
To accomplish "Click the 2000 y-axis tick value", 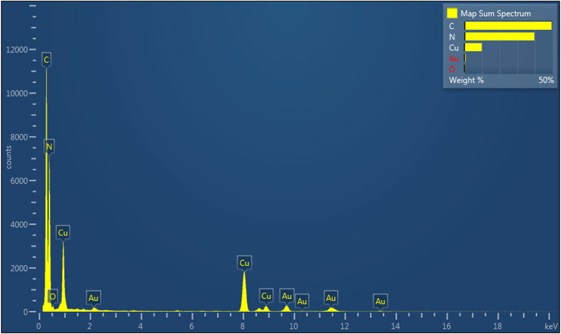I will tap(19, 268).
